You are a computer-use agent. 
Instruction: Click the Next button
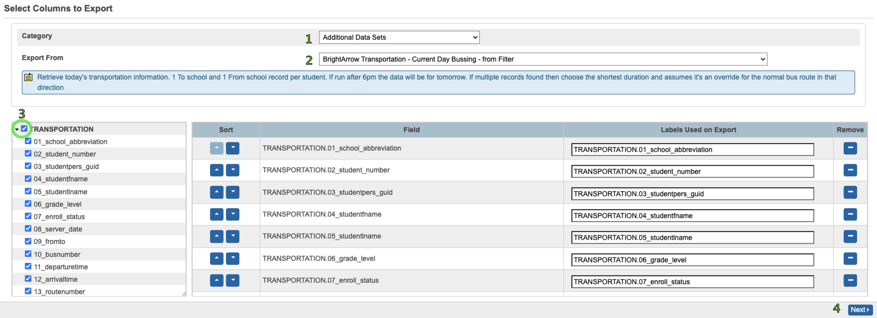pos(860,310)
